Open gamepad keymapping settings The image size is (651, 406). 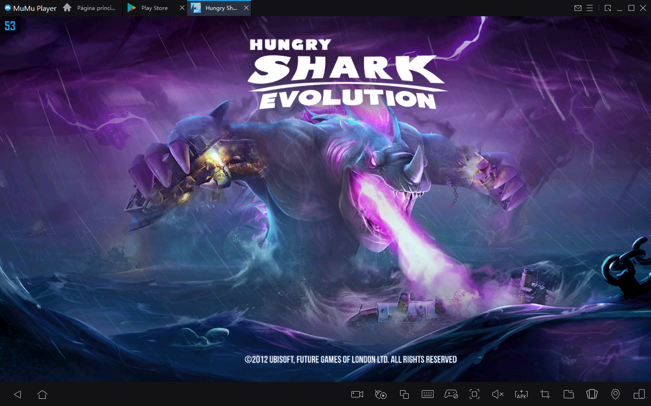pos(451,394)
